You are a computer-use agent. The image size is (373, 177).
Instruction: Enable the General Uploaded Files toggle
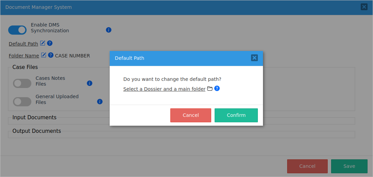click(x=22, y=102)
